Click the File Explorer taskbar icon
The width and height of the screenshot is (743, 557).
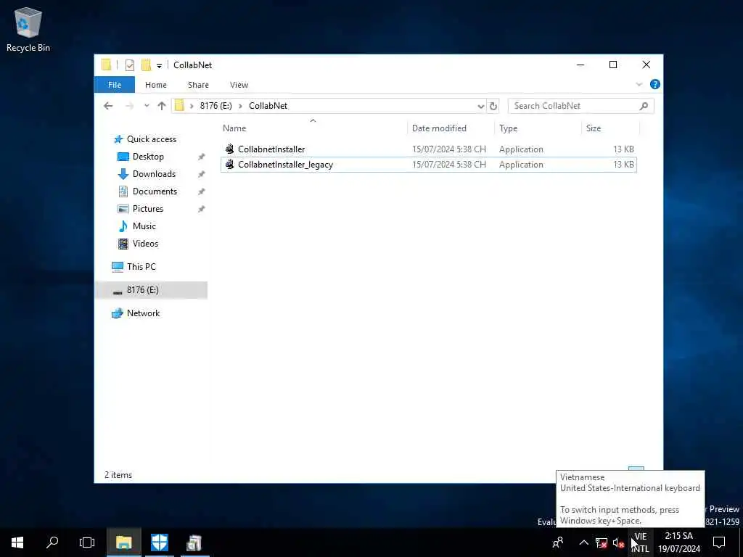click(123, 542)
